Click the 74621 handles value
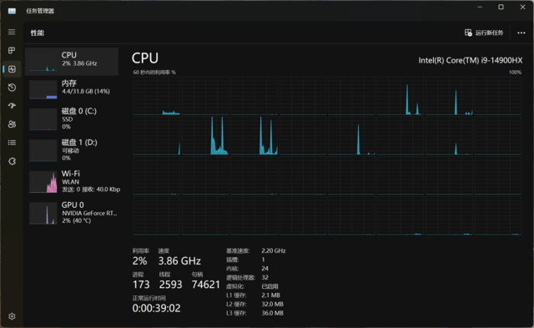 [206, 285]
